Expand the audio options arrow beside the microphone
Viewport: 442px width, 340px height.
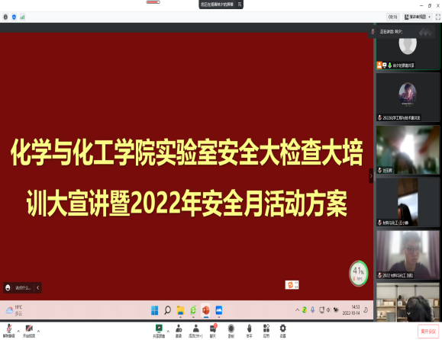point(18,331)
